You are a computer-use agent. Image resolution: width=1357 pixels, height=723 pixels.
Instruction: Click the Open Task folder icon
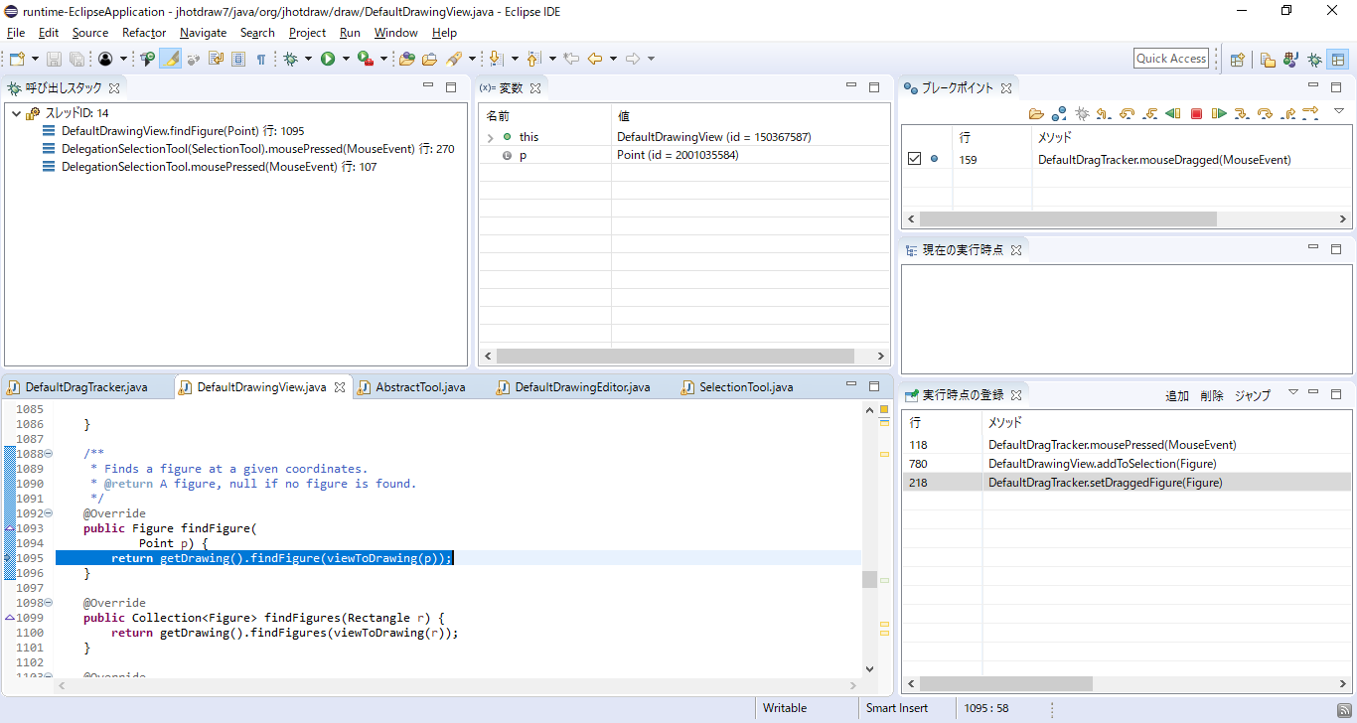point(429,59)
